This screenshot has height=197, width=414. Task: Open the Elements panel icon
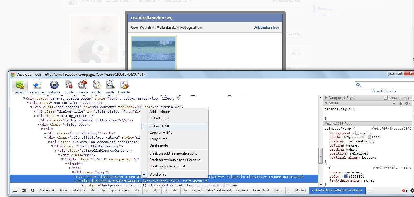pyautogui.click(x=20, y=85)
